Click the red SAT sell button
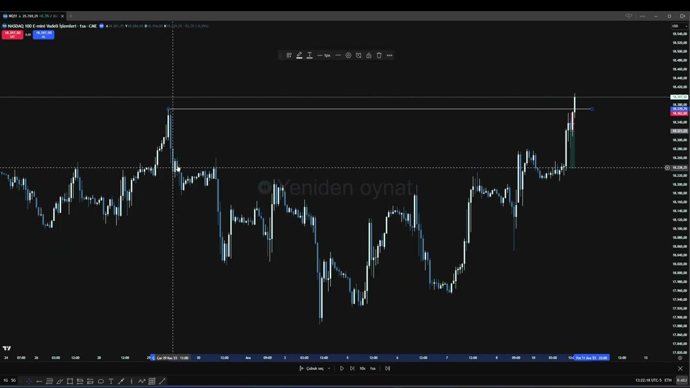690x388 pixels. click(x=12, y=34)
